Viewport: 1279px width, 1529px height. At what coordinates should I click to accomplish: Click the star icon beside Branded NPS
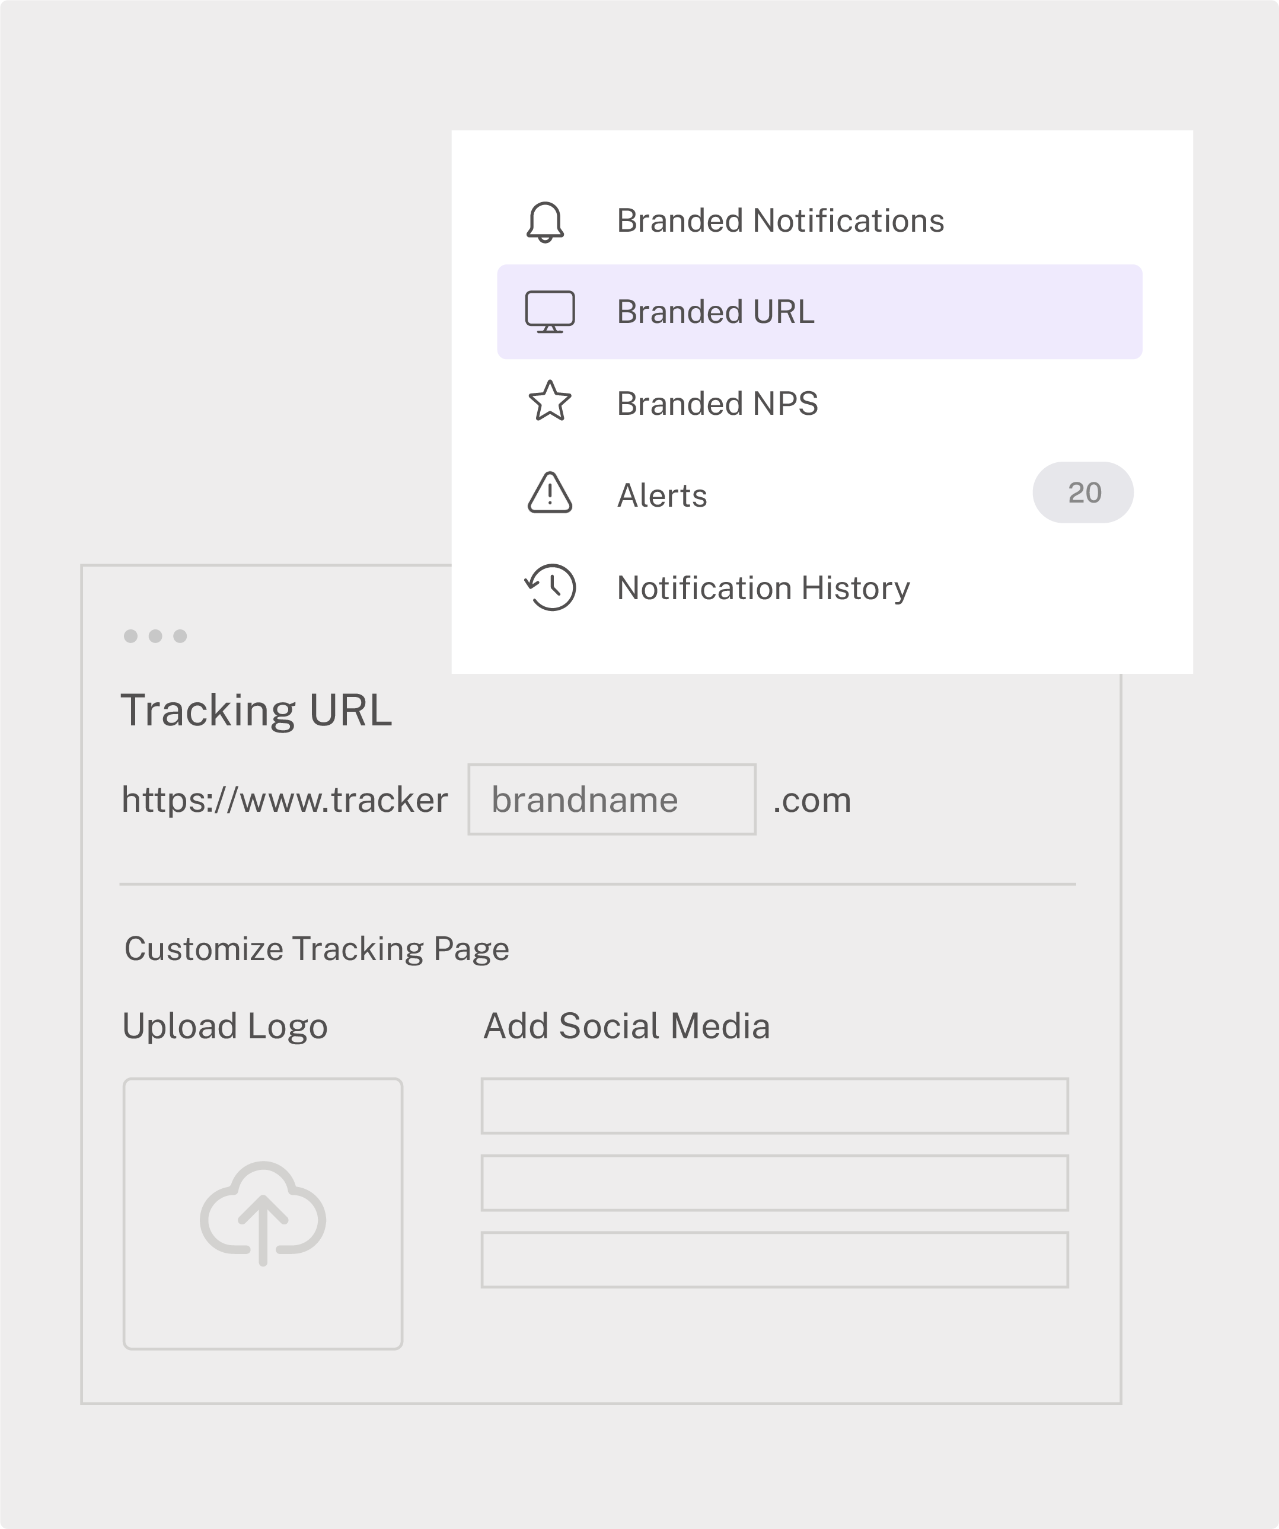[549, 402]
